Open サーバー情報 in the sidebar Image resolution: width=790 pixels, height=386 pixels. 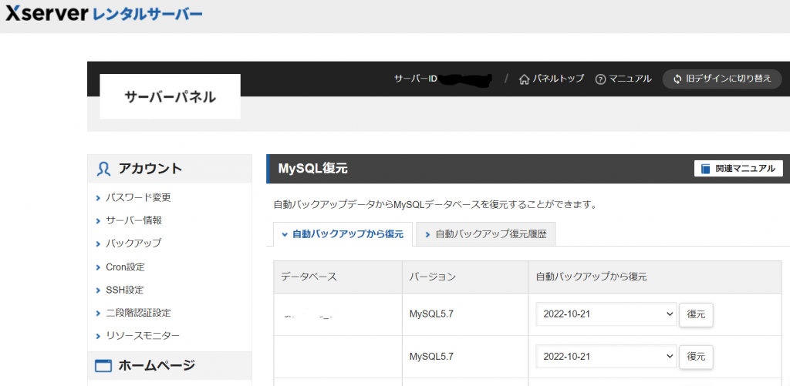pyautogui.click(x=133, y=220)
